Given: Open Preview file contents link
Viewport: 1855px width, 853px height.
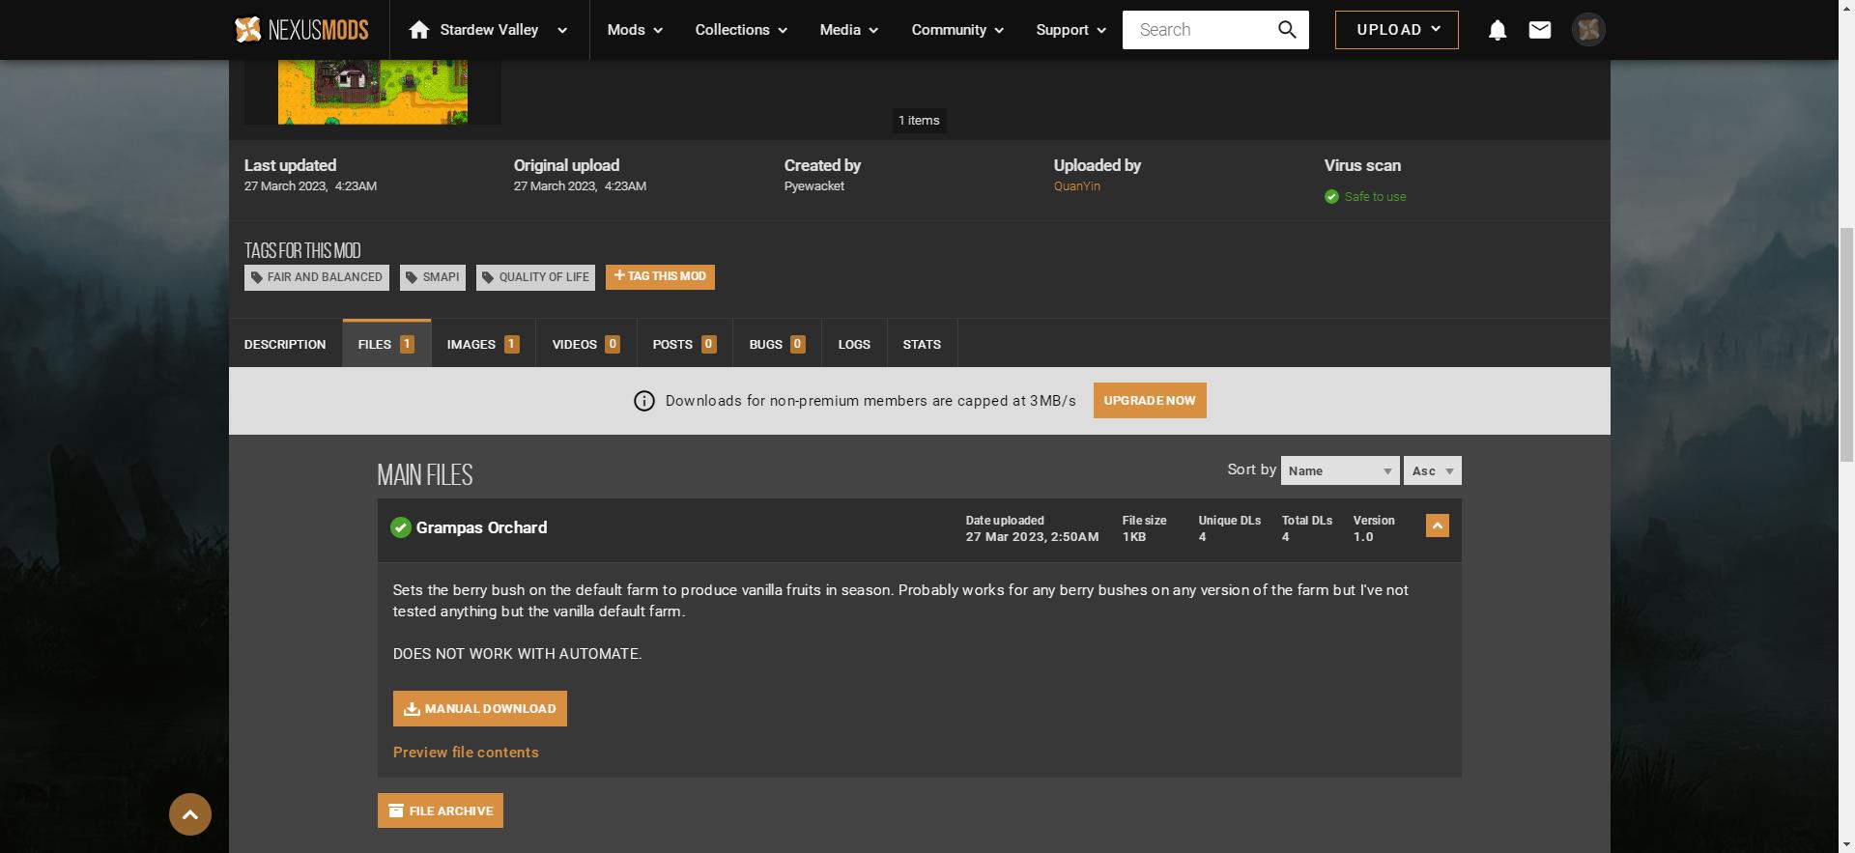Looking at the screenshot, I should (x=466, y=753).
